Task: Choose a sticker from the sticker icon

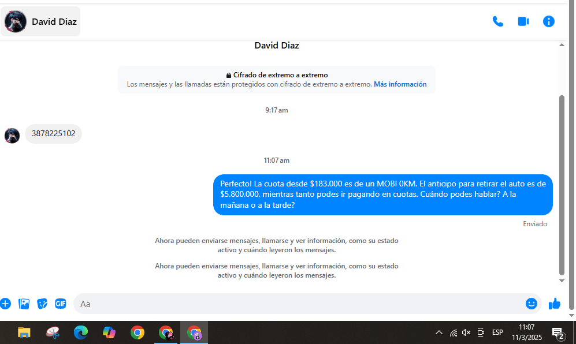Action: click(x=42, y=304)
